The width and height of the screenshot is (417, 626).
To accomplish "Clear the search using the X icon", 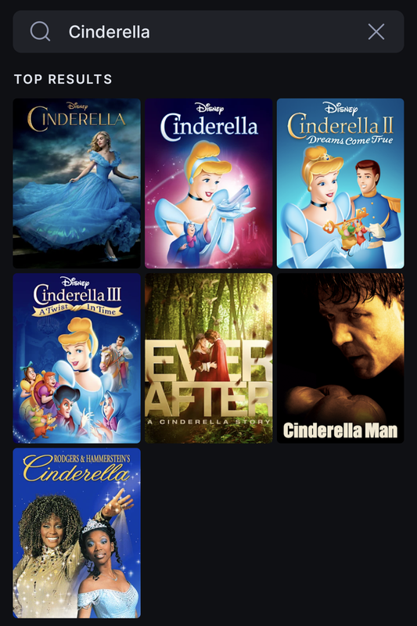I will (x=376, y=31).
